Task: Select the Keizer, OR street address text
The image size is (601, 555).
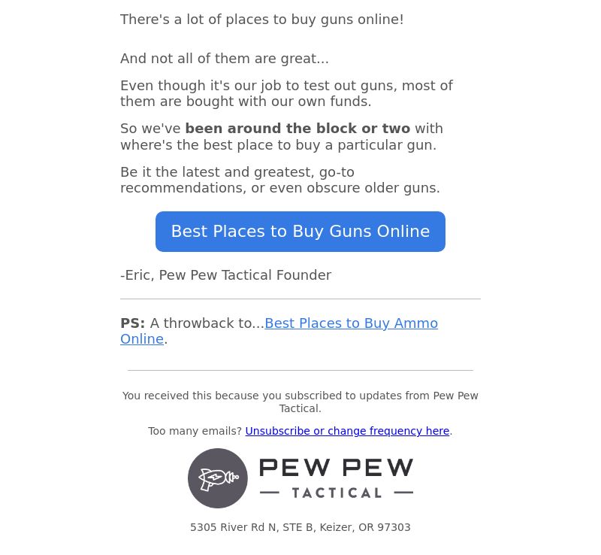Action: pyautogui.click(x=300, y=527)
